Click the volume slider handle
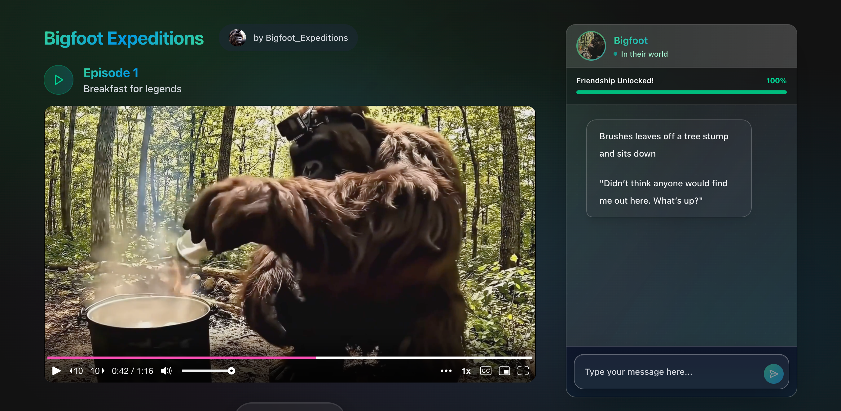The width and height of the screenshot is (841, 411). point(231,371)
